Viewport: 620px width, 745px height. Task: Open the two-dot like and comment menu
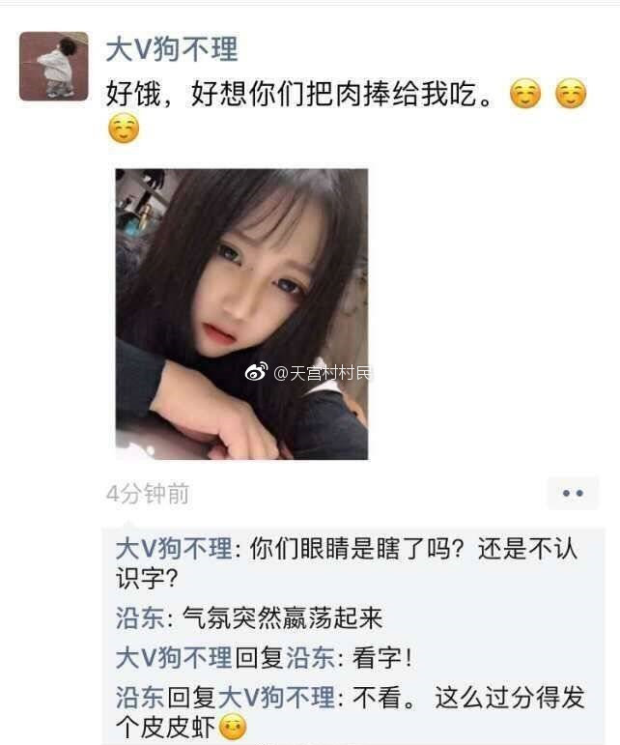(573, 493)
